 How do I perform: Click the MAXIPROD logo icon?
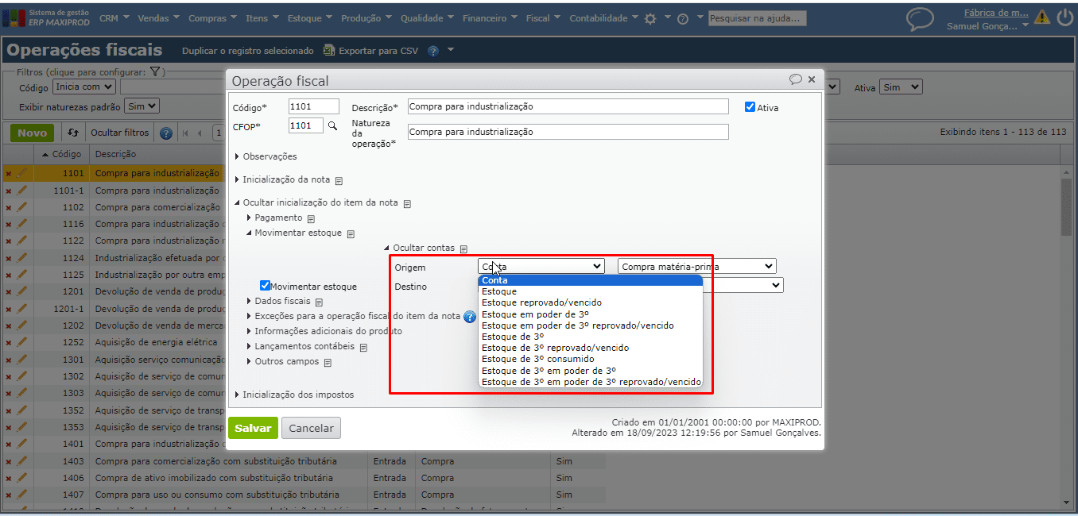click(14, 18)
